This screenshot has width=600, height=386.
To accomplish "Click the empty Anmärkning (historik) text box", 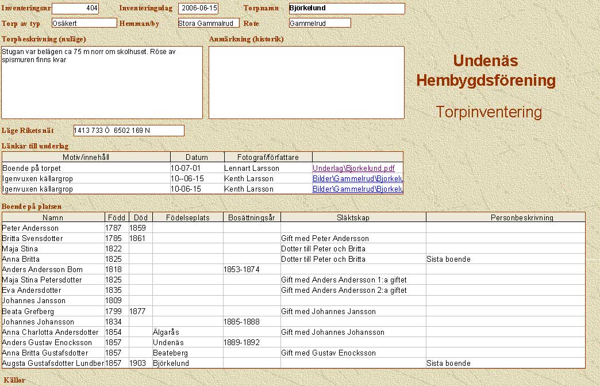I will (x=306, y=82).
